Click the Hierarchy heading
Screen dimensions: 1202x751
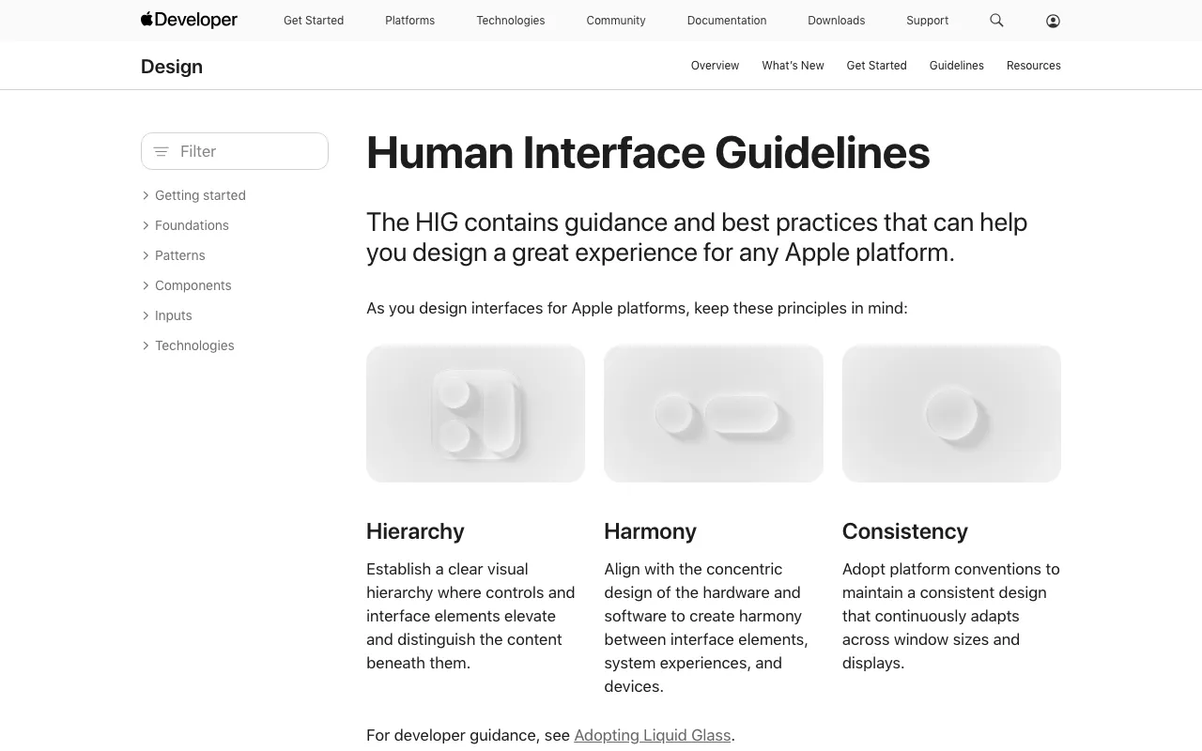tap(415, 531)
